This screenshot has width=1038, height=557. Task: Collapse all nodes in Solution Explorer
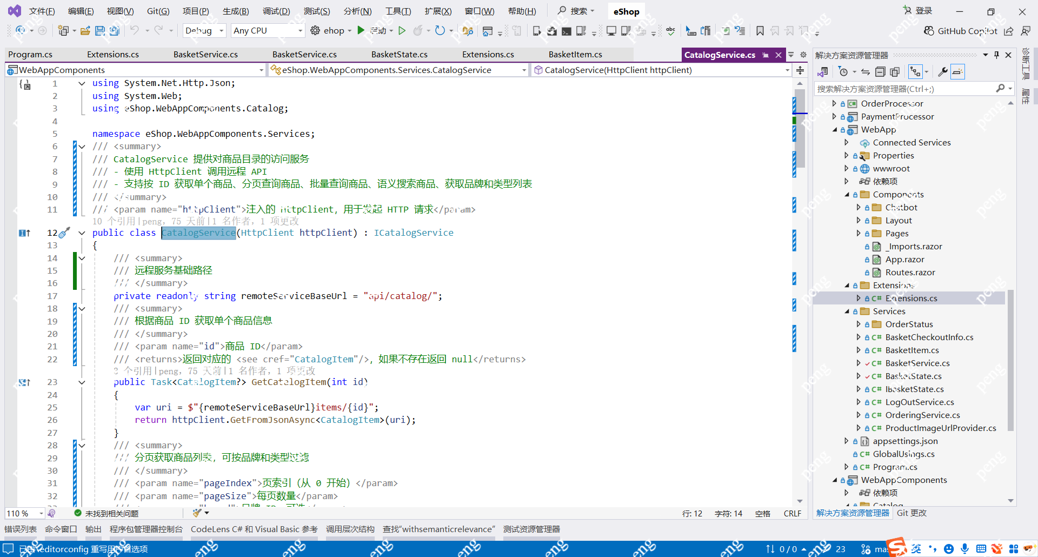[880, 71]
